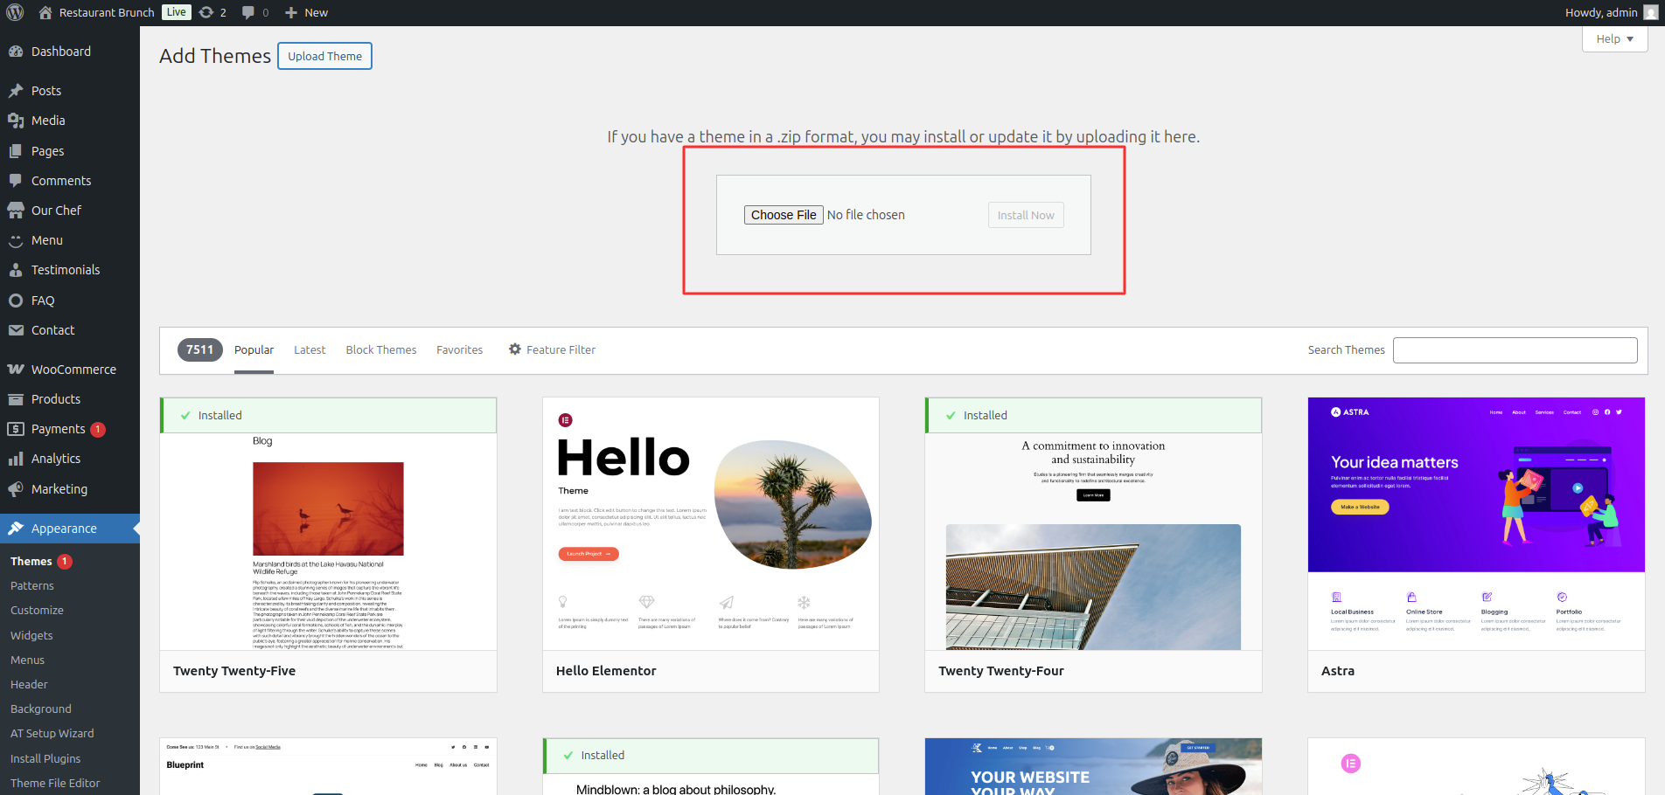
Task: Open the Header submenu item
Action: [x=29, y=684]
